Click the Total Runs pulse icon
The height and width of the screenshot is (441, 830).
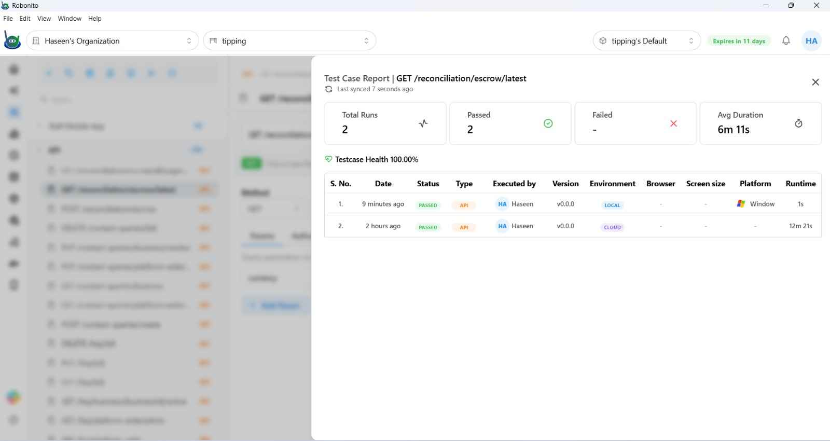(x=423, y=123)
